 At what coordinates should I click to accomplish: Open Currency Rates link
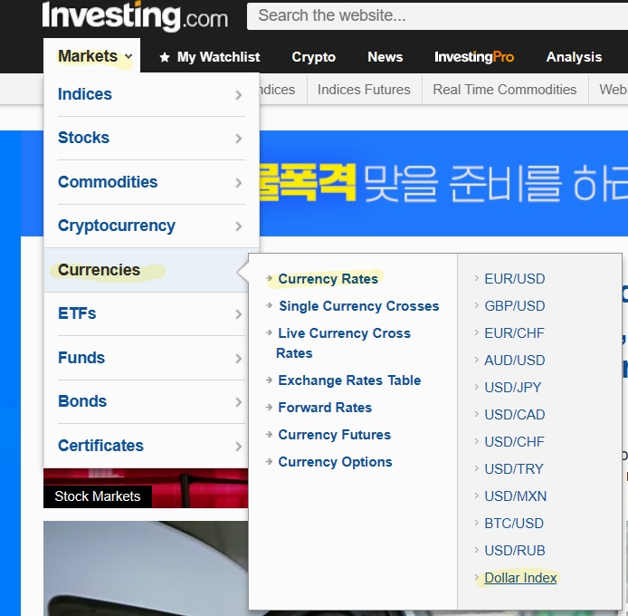328,279
